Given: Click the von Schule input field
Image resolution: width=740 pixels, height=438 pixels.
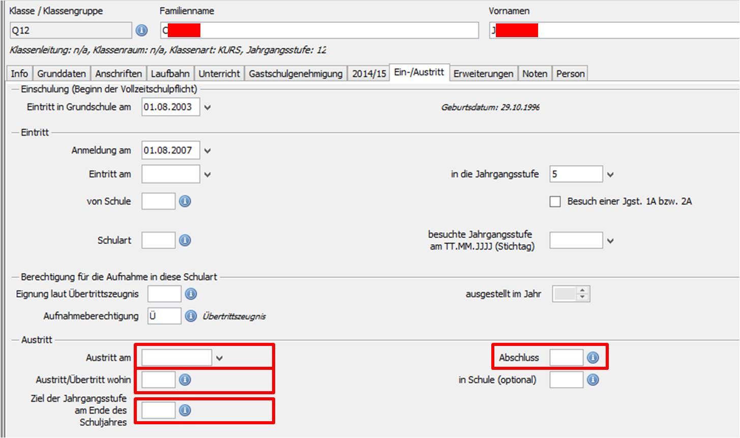Looking at the screenshot, I should click(x=158, y=201).
